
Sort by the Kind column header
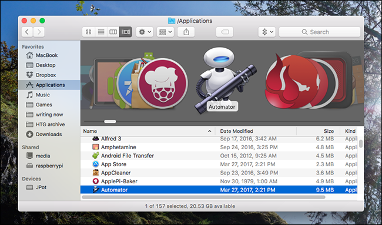(350, 131)
